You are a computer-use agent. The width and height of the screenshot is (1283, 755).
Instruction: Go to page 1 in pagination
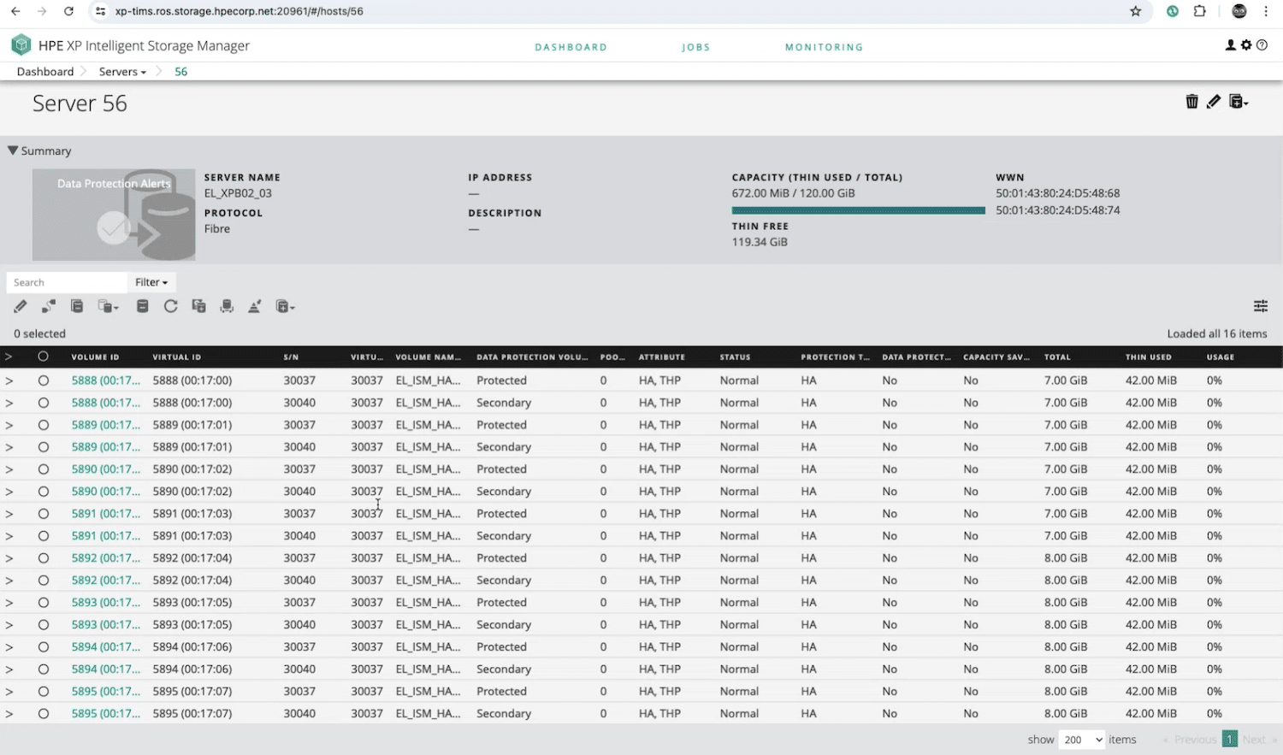pos(1230,740)
